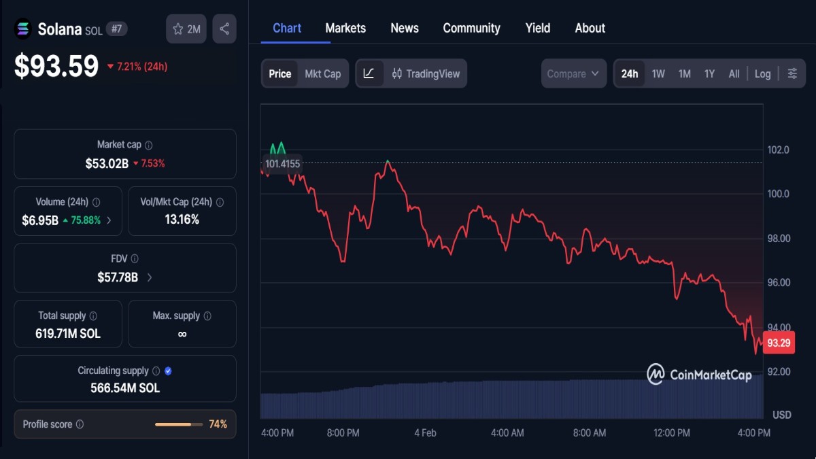Viewport: 816px width, 459px height.
Task: Switch chart to Mkt Cap view
Action: [323, 73]
